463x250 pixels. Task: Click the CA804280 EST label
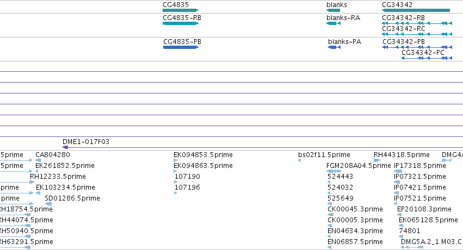pyautogui.click(x=53, y=155)
